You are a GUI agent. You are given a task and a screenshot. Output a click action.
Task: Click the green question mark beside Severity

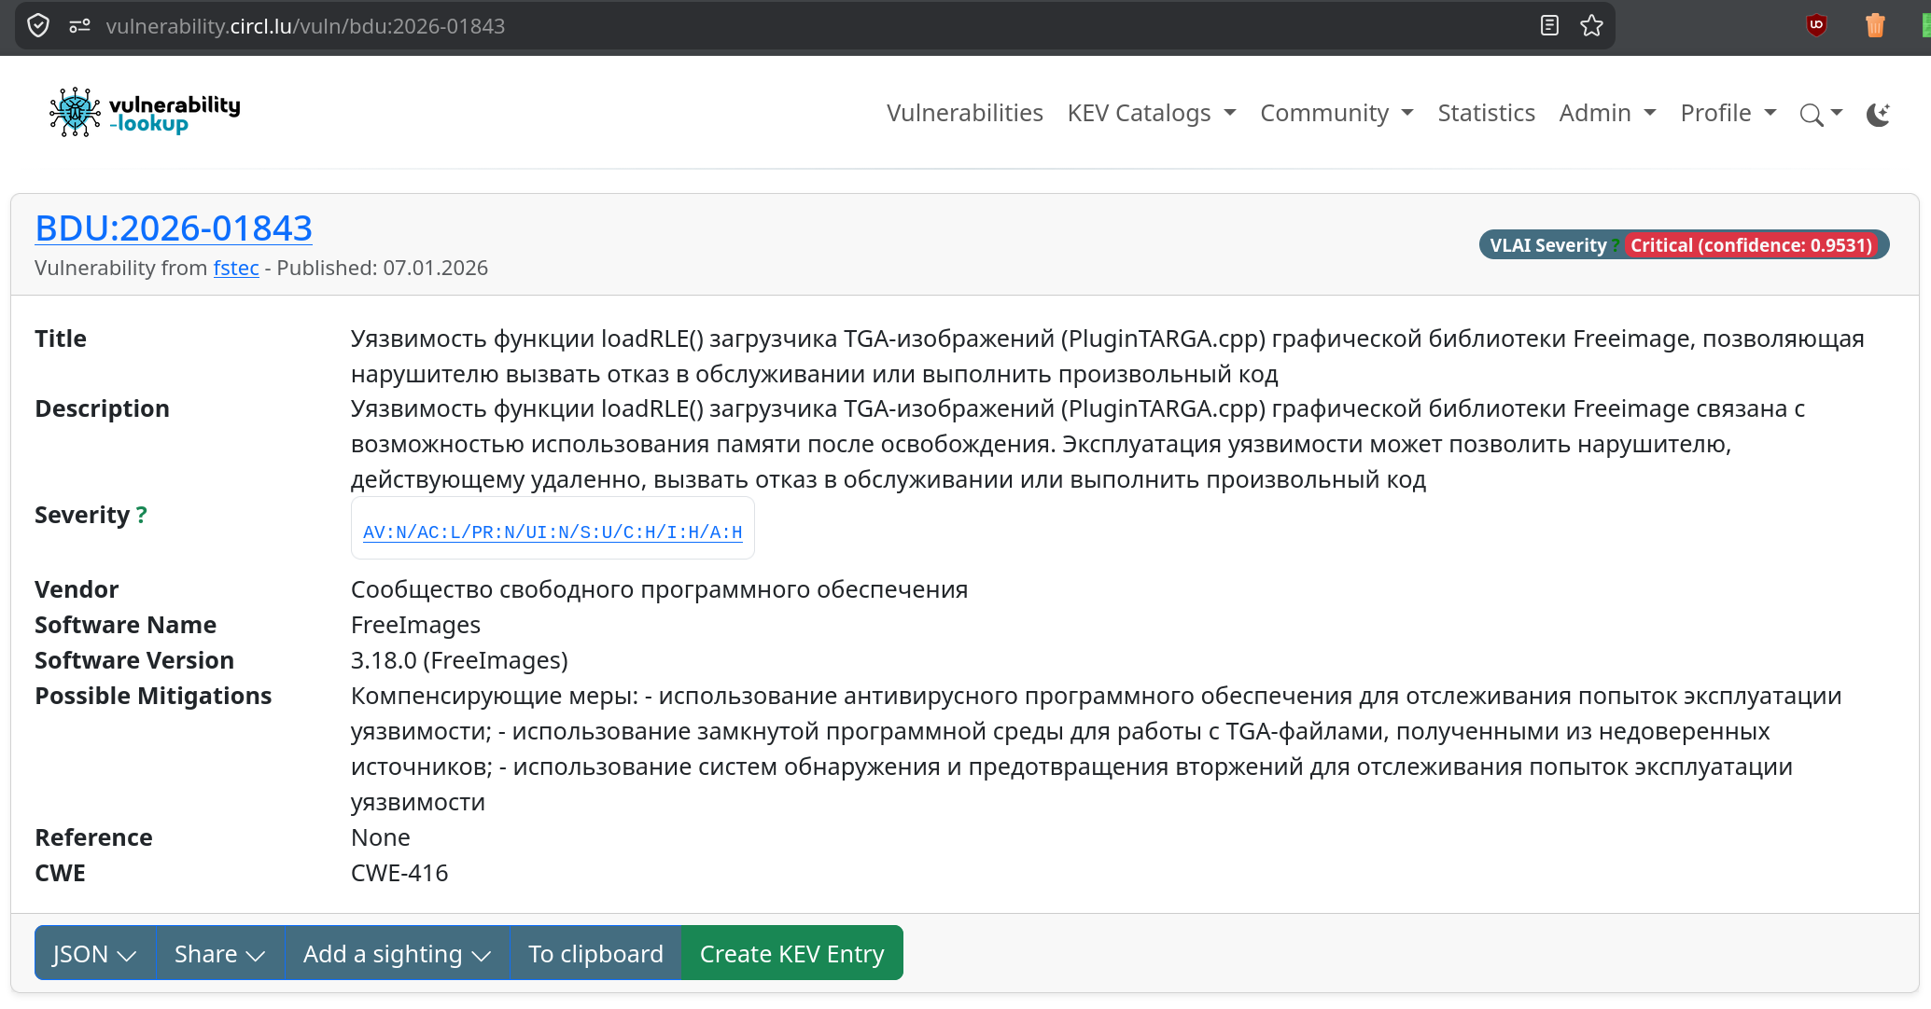pos(141,515)
